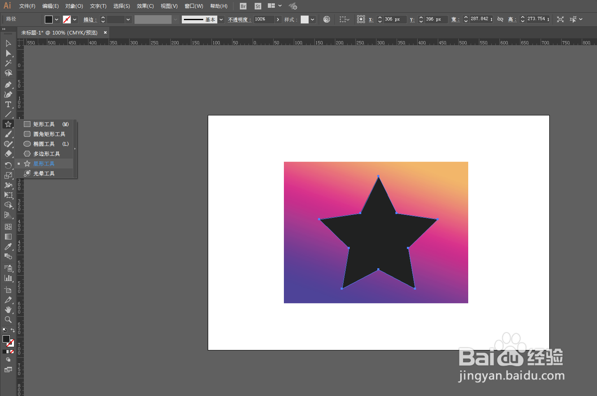Click the stroke none swatch in control bar
Screen dimensions: 597x396
tap(67, 19)
